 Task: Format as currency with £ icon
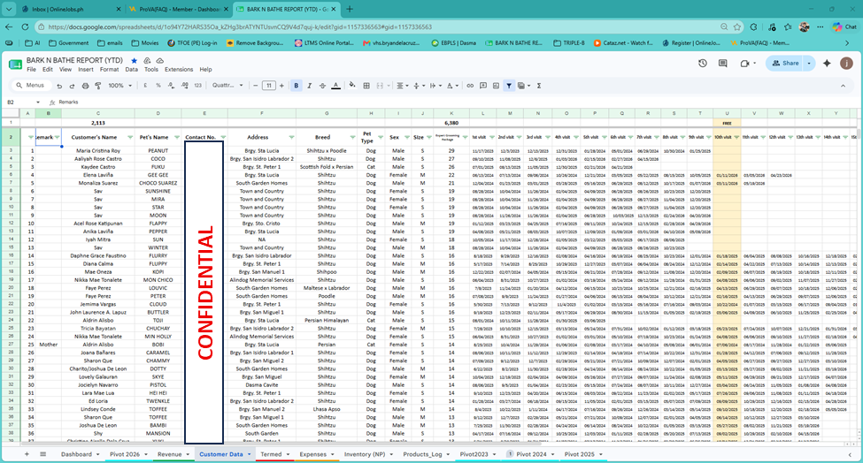145,86
